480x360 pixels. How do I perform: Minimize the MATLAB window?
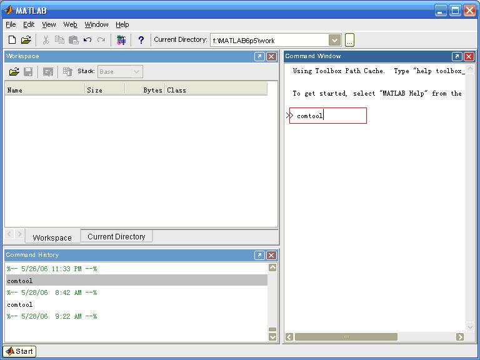441,11
